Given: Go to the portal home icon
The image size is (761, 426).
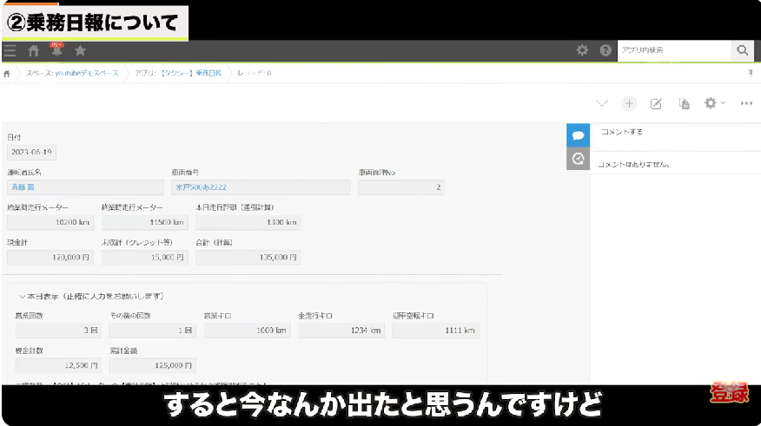Looking at the screenshot, I should 34,51.
